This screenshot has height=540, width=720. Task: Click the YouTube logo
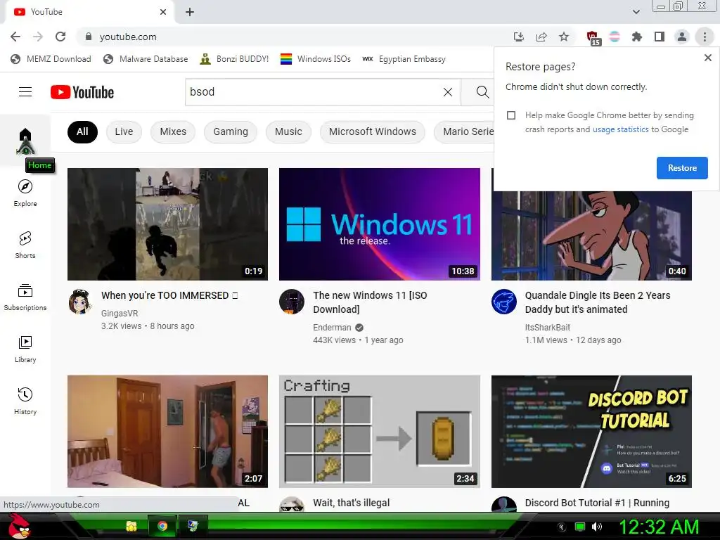[x=82, y=92]
